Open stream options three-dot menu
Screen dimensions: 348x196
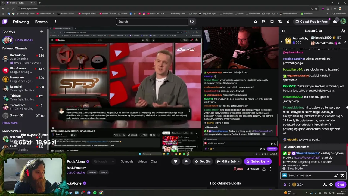(270, 169)
